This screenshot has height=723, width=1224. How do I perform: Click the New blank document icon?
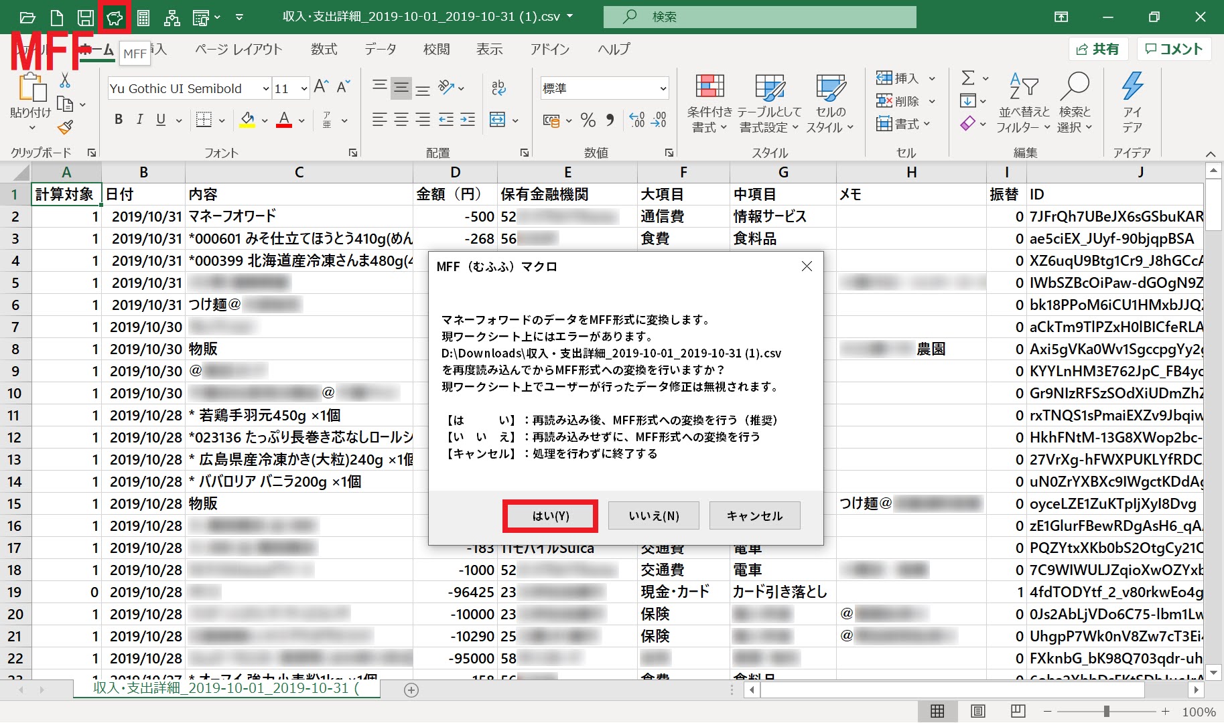(x=57, y=17)
